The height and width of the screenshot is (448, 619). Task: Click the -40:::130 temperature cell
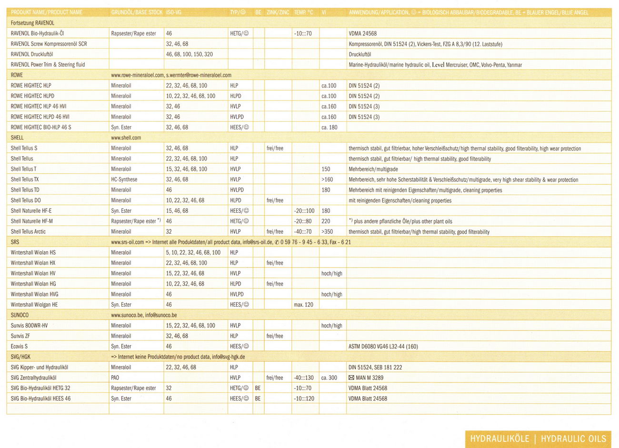coord(304,378)
